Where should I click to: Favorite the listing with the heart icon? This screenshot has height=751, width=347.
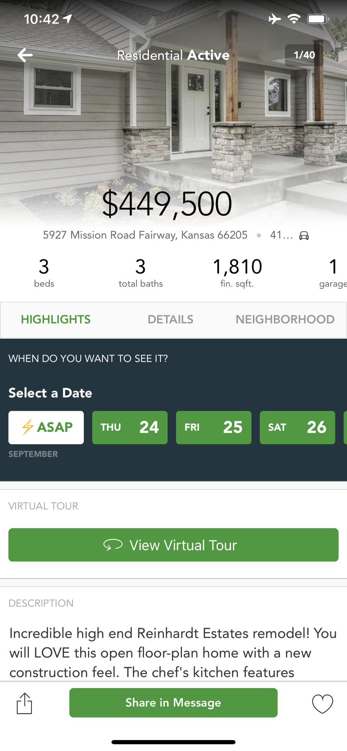[x=323, y=704]
